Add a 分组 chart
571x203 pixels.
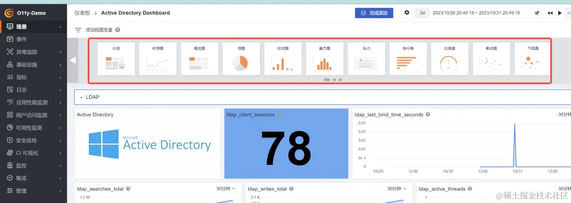click(116, 58)
